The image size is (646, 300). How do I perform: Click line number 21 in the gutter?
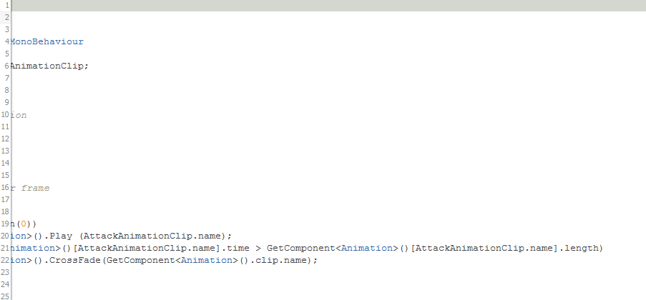pyautogui.click(x=5, y=248)
